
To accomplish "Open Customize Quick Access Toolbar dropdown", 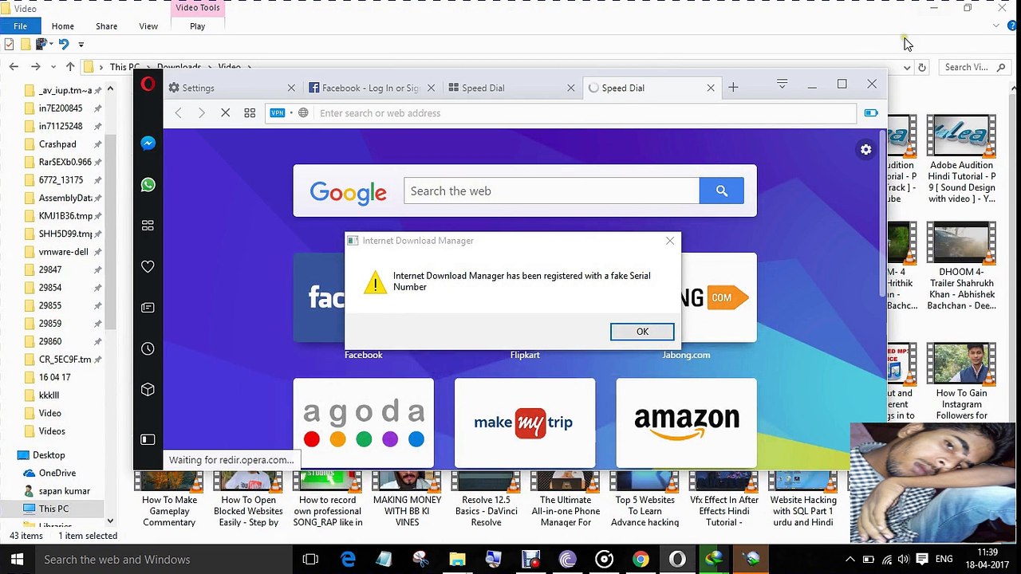I will (x=81, y=45).
